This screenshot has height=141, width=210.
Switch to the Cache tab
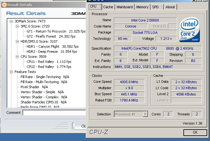click(x=108, y=7)
